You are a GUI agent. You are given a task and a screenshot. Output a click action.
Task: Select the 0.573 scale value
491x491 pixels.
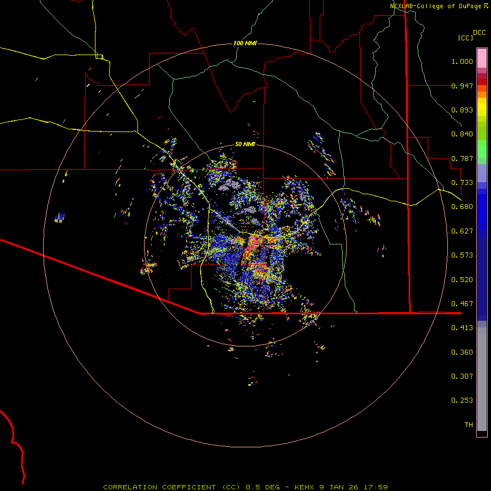pos(462,255)
